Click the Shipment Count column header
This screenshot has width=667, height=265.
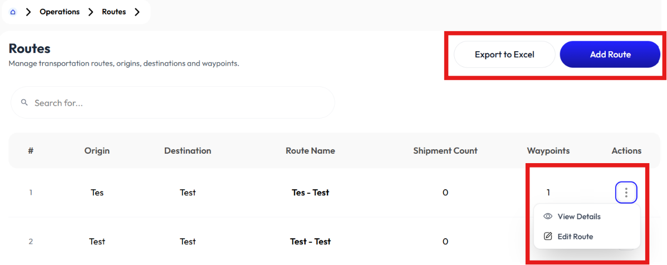[445, 150]
